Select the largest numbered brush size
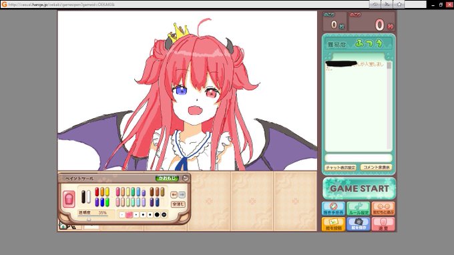Viewport: 454px width, 255px height. pyautogui.click(x=164, y=215)
